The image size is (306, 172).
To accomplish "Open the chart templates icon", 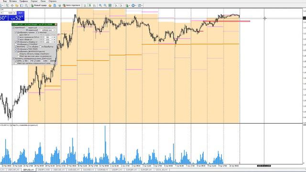I will (139, 5).
